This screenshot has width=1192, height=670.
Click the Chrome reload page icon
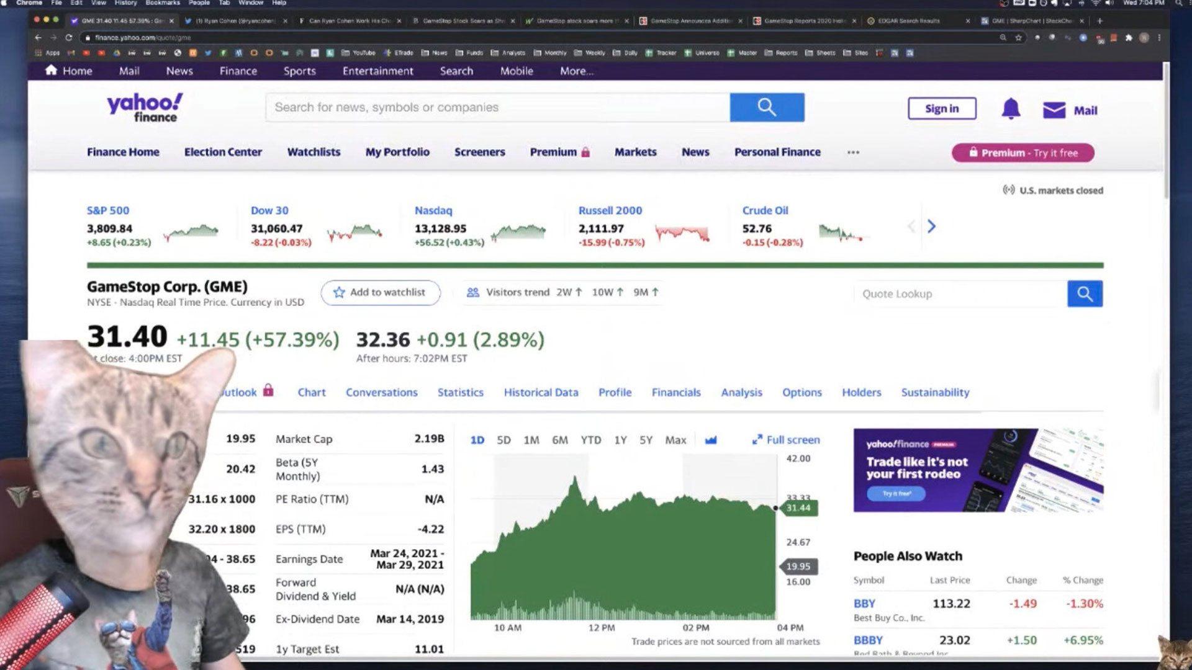click(x=69, y=37)
